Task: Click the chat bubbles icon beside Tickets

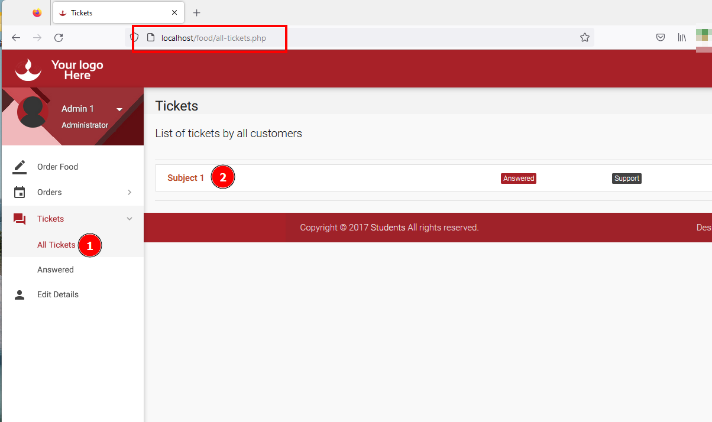Action: [20, 219]
